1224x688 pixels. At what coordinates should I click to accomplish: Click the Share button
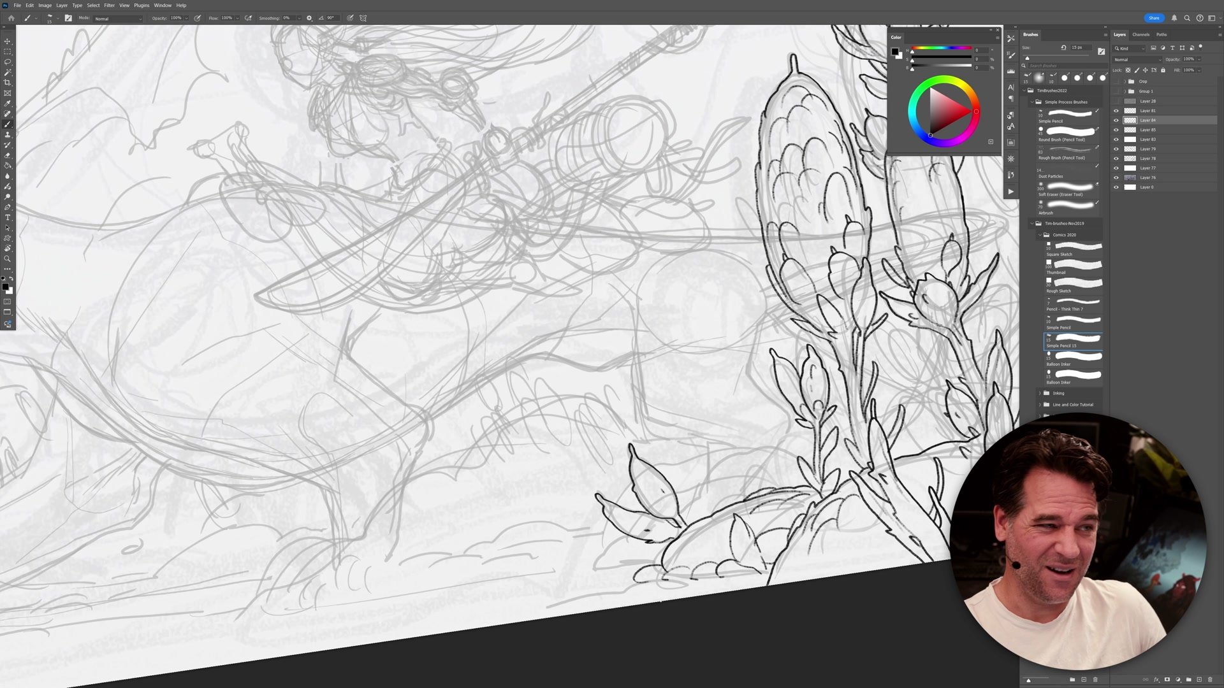1154,18
